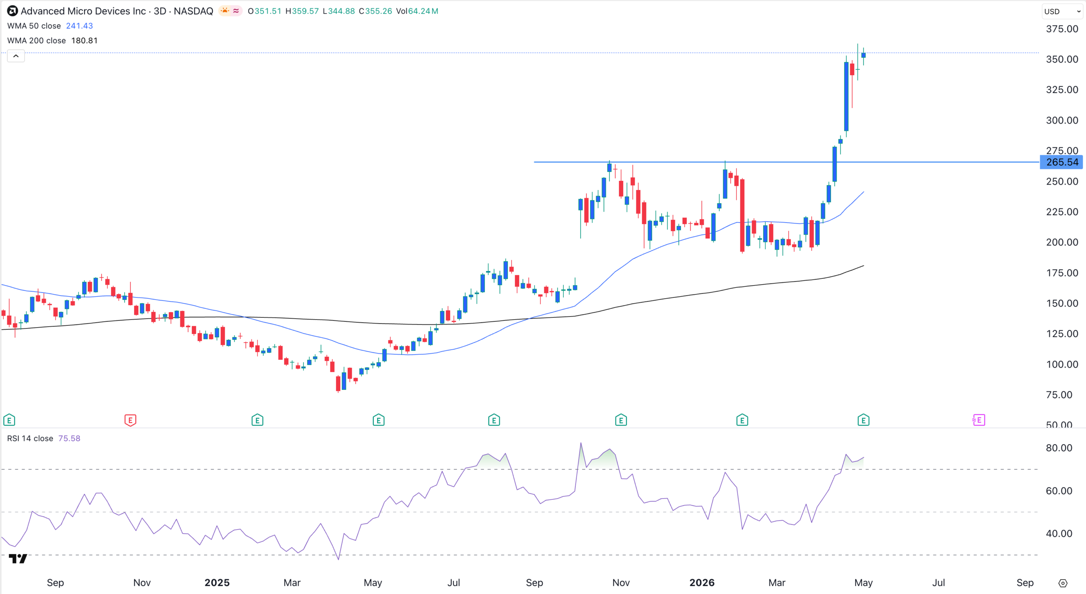The width and height of the screenshot is (1086, 594).
Task: Click the 265.54 horizontal line price label
Action: click(1062, 162)
